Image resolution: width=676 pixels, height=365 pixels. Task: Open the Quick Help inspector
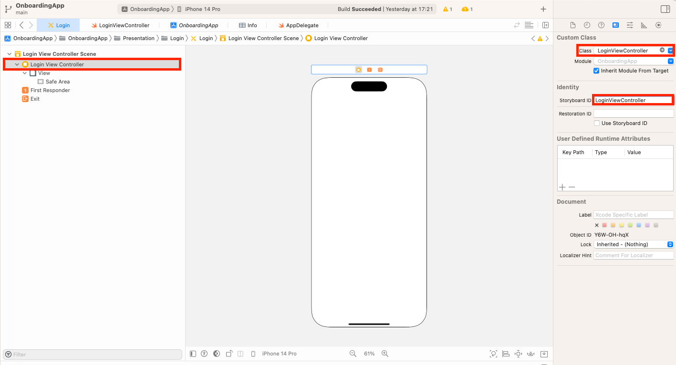(x=601, y=25)
